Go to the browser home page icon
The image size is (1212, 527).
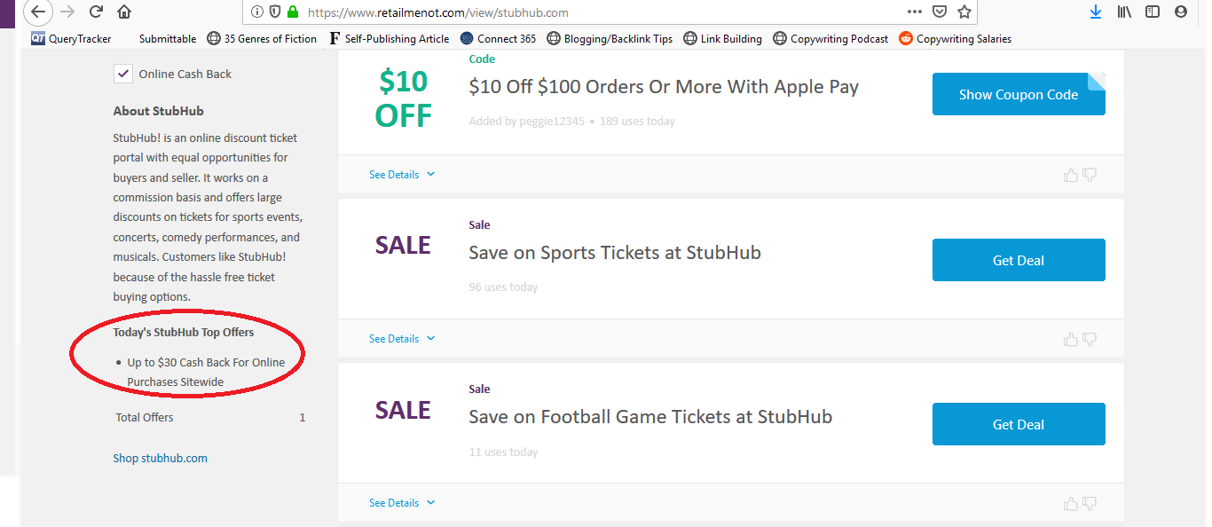[124, 12]
